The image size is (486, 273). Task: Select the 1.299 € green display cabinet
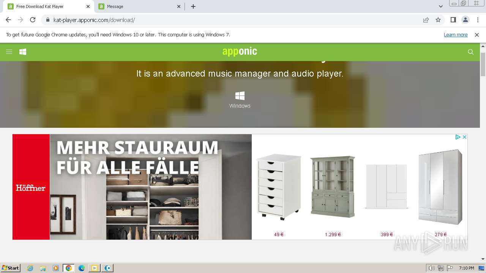[333, 186]
